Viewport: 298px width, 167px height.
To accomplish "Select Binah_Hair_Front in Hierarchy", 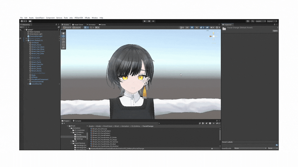I will (38, 51).
